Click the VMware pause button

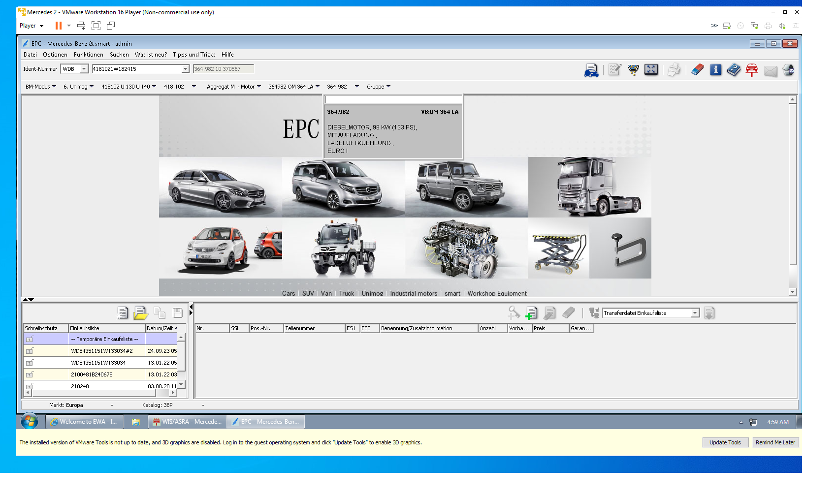(x=59, y=26)
